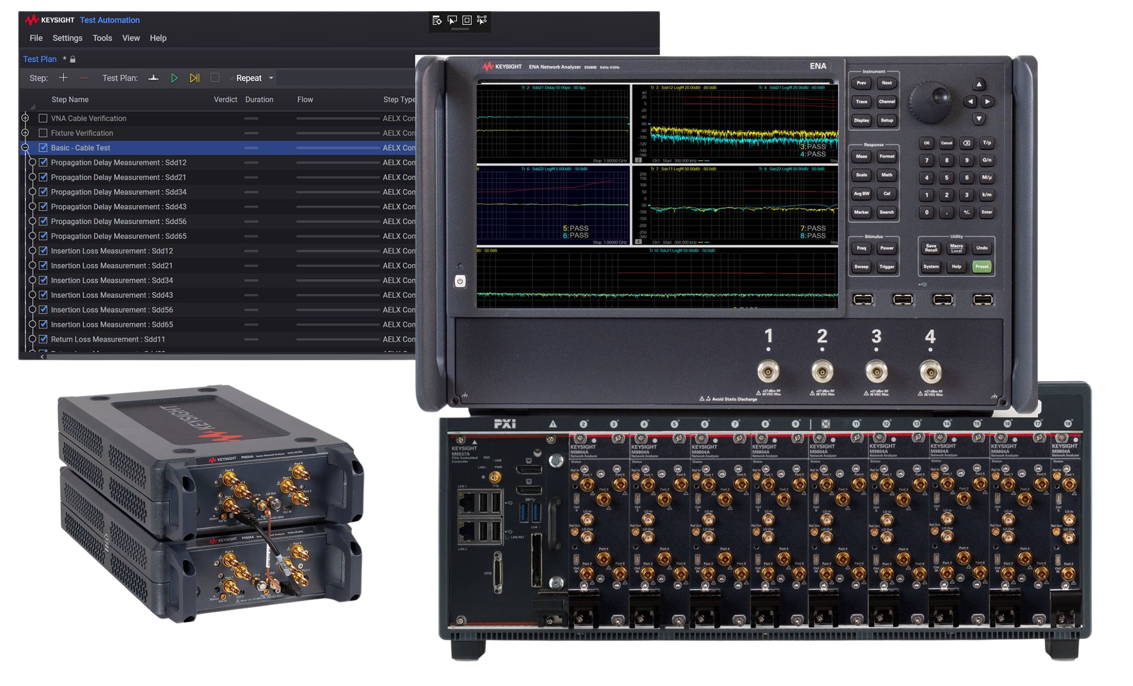Image resolution: width=1133 pixels, height=686 pixels.
Task: Open the Tools menu
Action: (x=103, y=38)
